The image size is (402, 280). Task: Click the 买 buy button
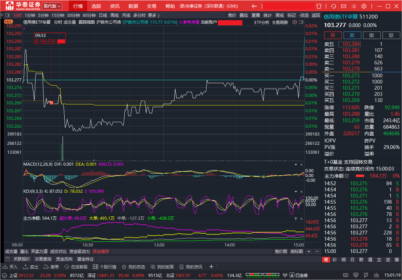point(333,35)
